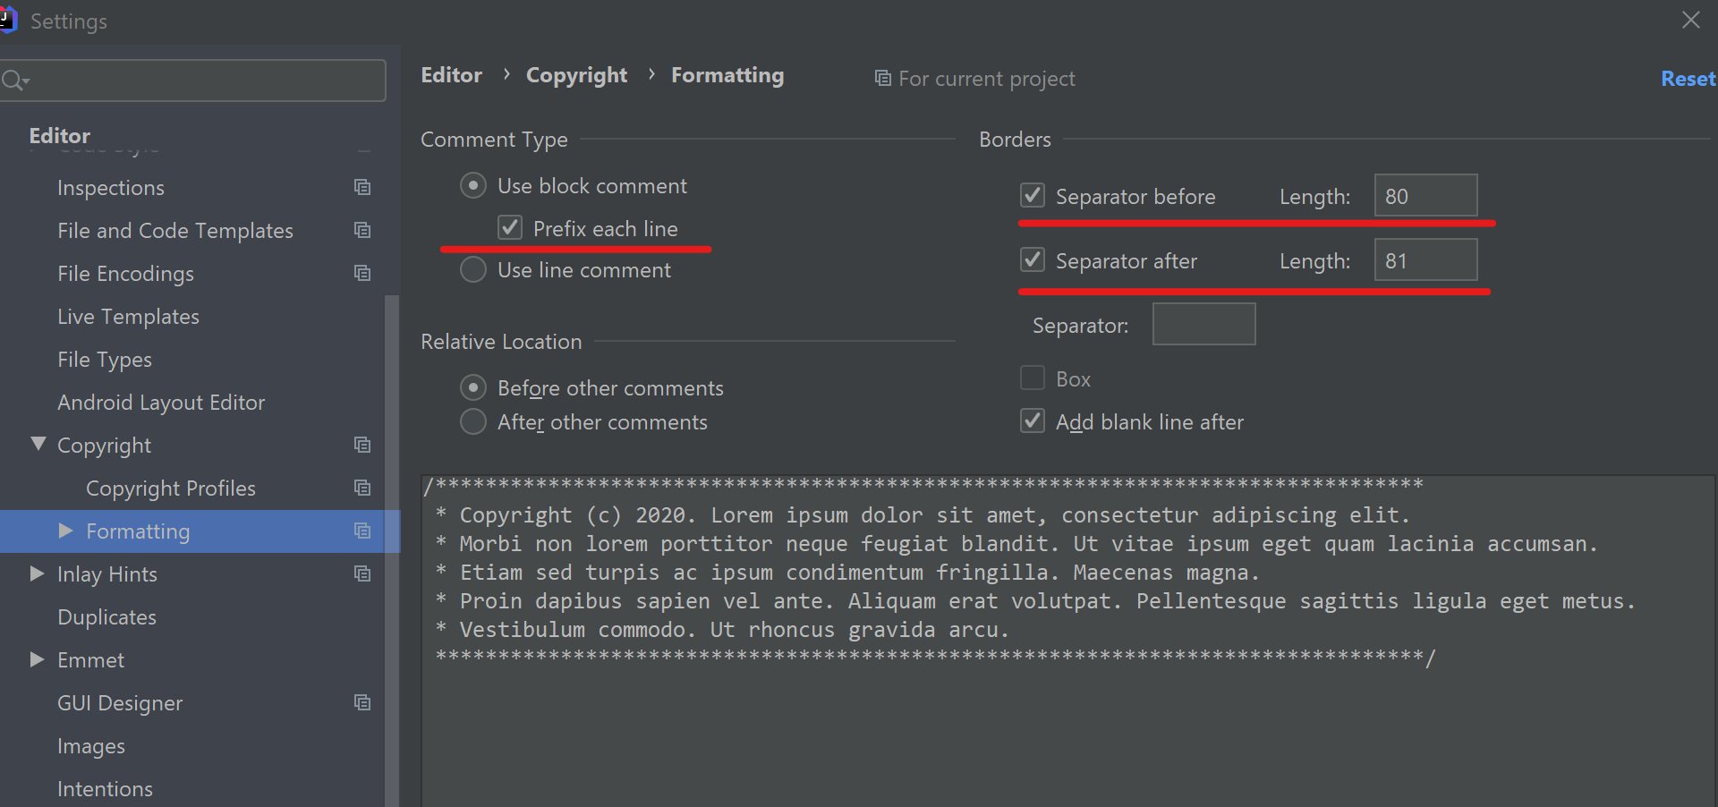Click project-level icon beside File and Code Templates
The width and height of the screenshot is (1718, 807).
click(x=362, y=230)
